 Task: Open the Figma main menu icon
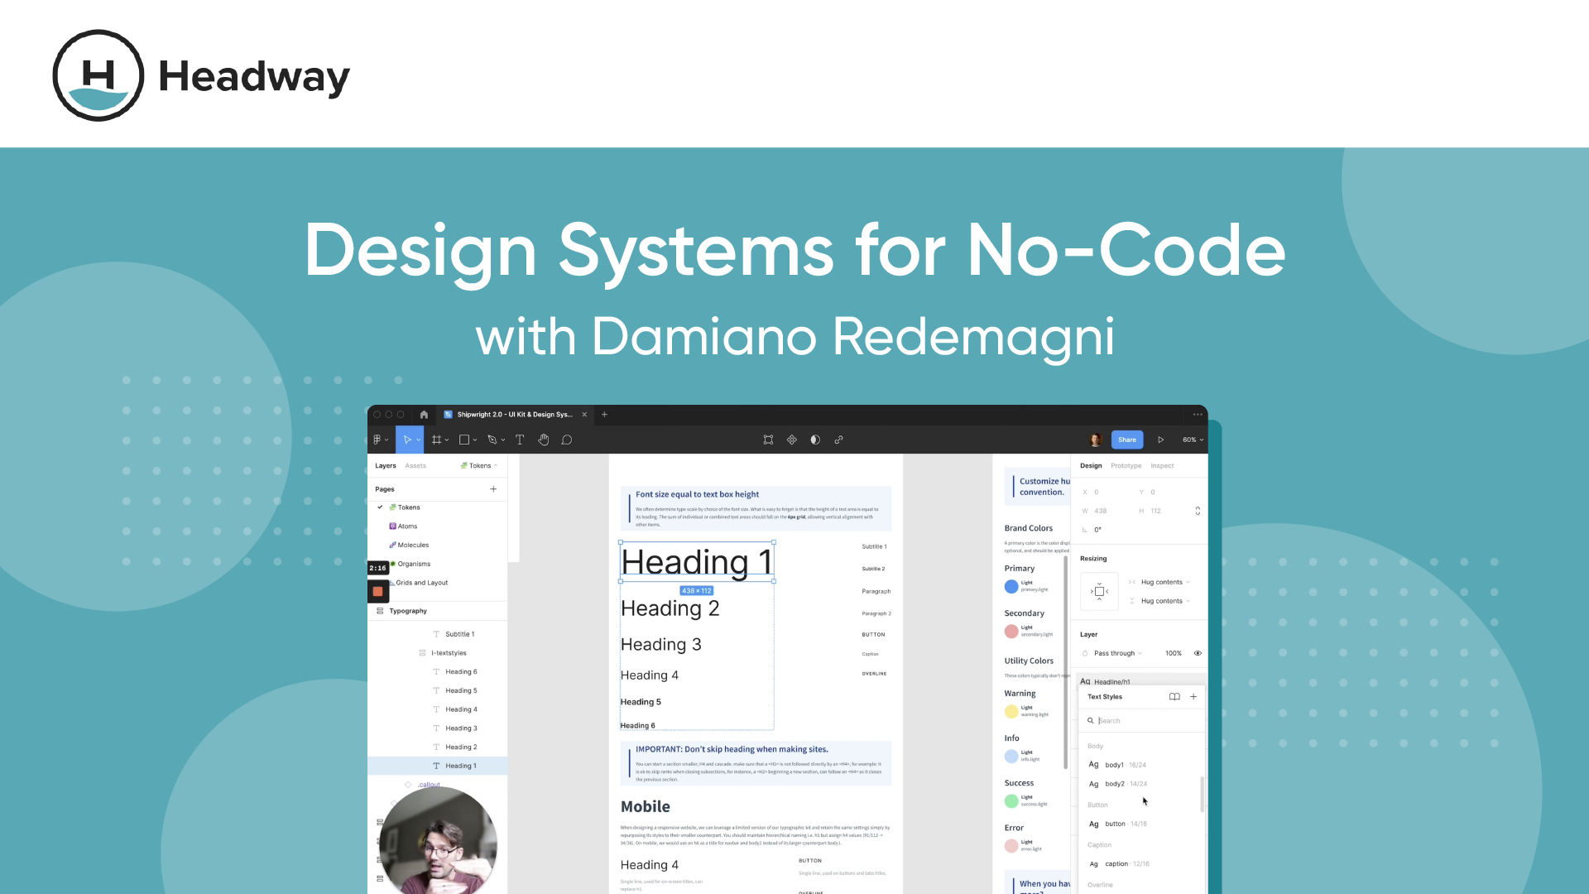379,440
